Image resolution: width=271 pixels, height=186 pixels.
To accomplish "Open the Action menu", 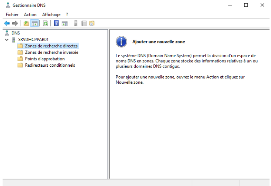I will click(30, 14).
